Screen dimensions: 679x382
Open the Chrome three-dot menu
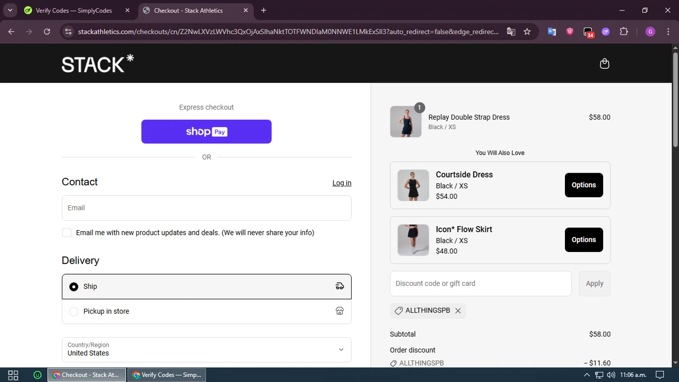[x=668, y=32]
